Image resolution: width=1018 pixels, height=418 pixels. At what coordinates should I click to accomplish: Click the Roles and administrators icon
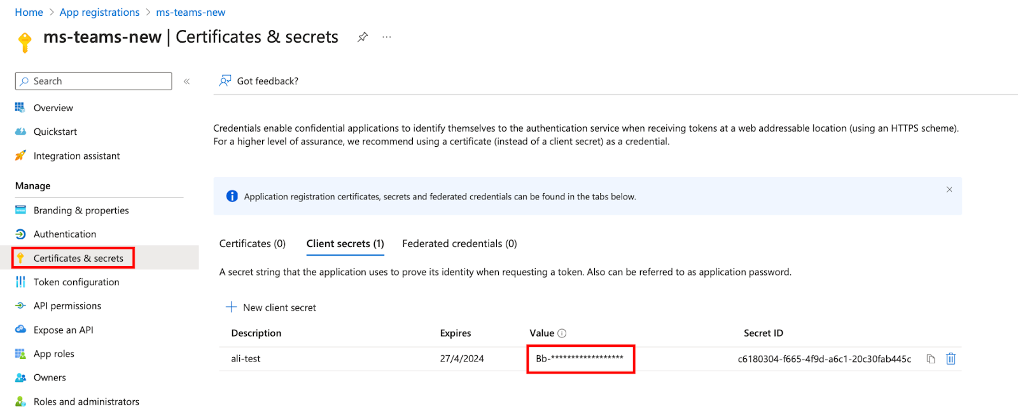20,401
